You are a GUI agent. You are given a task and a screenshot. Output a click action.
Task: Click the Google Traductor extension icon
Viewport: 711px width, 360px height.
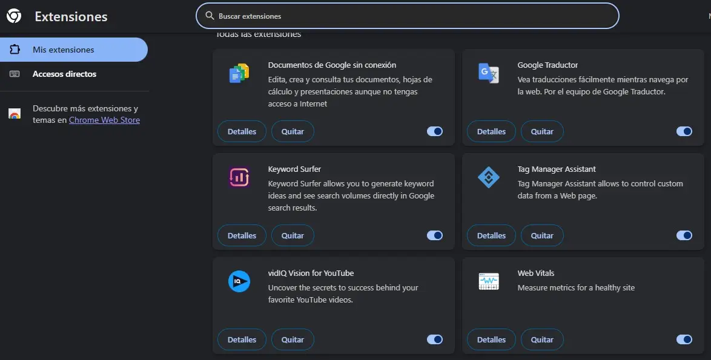click(489, 73)
